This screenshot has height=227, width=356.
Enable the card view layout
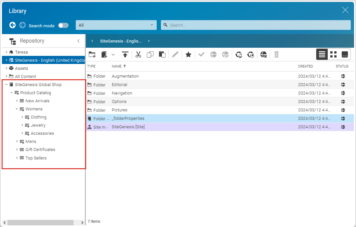[x=344, y=54]
